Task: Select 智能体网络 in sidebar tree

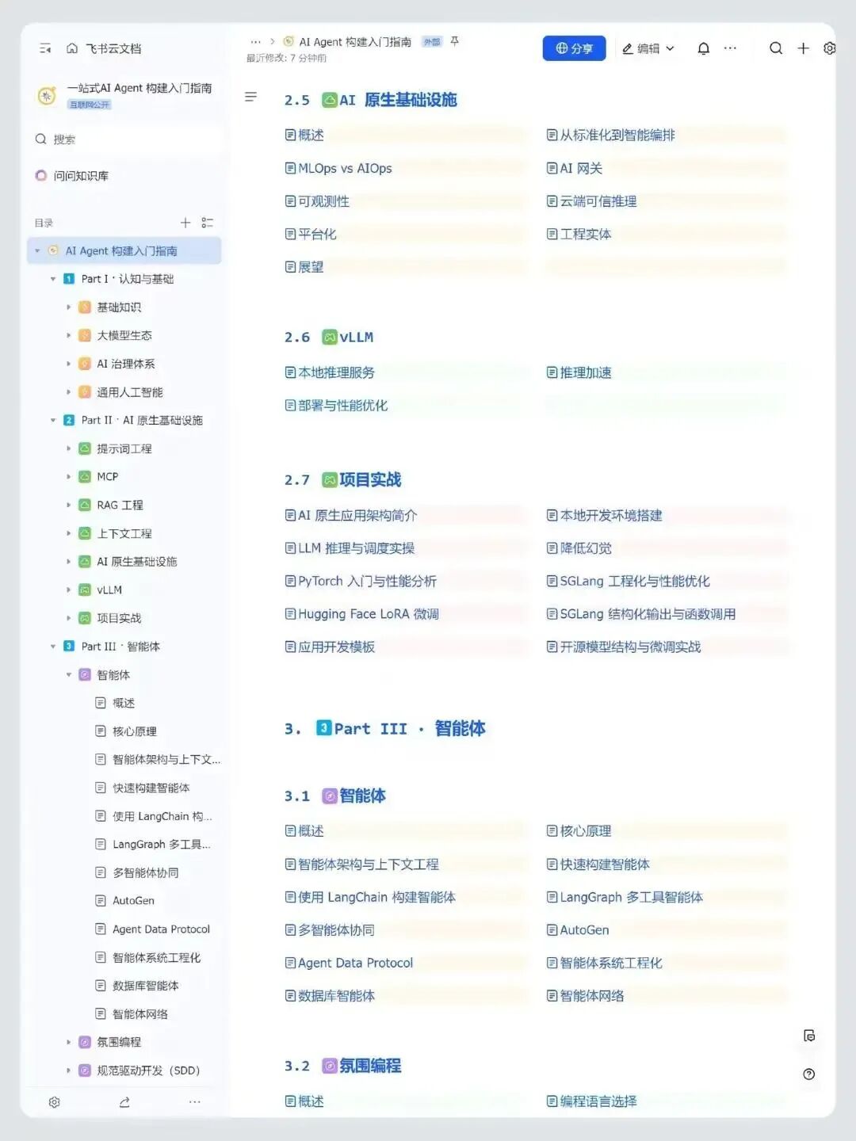Action: tap(140, 1013)
